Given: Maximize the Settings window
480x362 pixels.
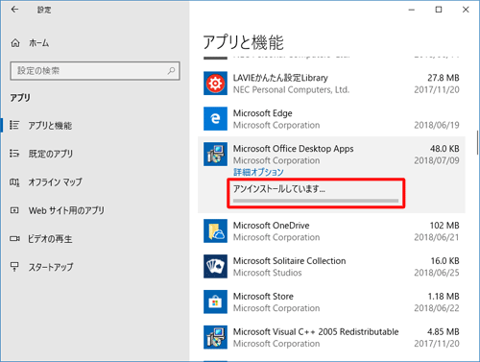Looking at the screenshot, I should coord(439,10).
